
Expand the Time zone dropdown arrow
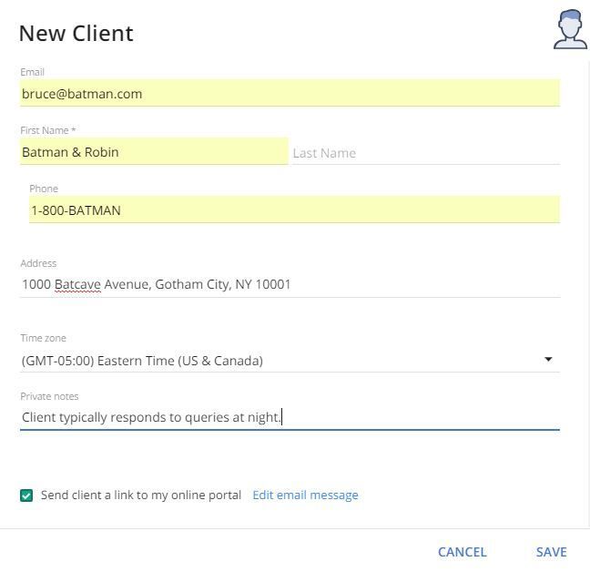(x=548, y=360)
